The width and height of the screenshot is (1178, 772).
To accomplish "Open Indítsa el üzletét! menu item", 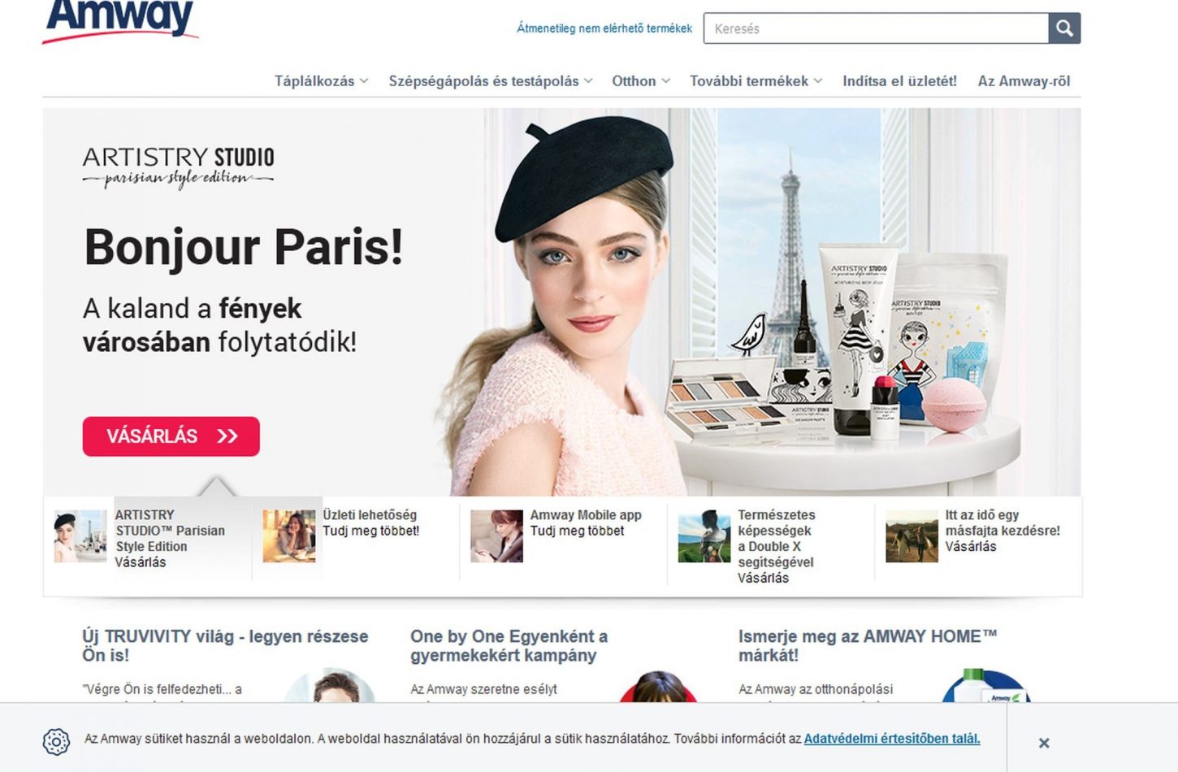I will [899, 81].
